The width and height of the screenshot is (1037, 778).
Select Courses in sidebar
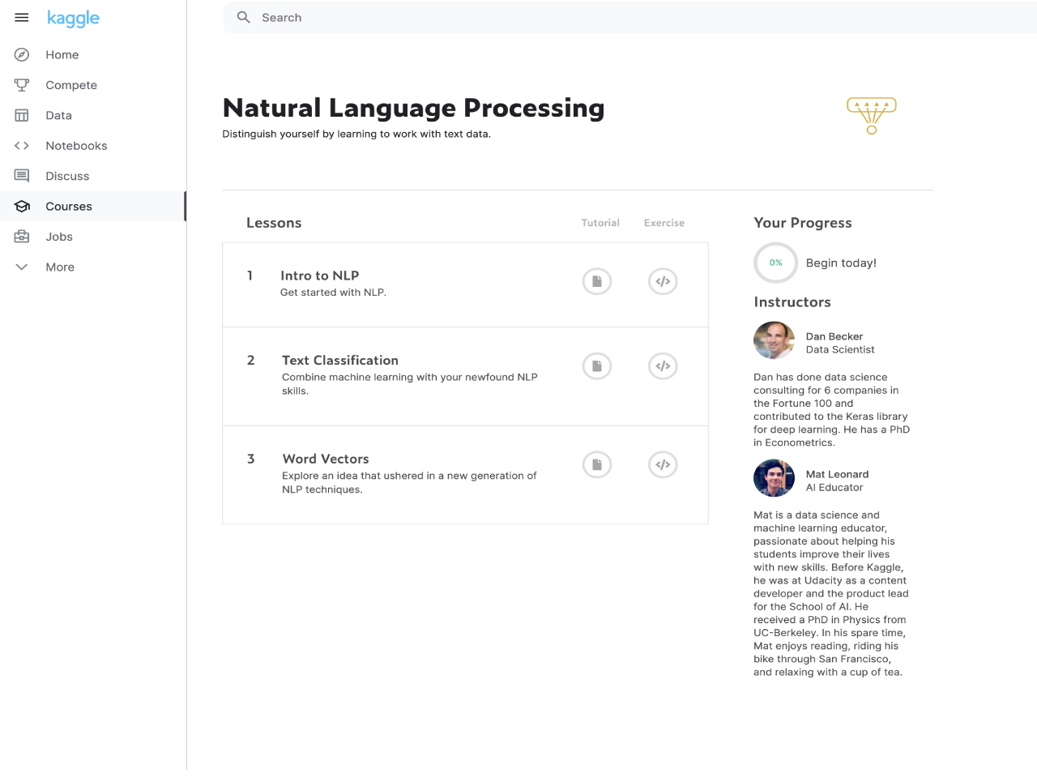(x=93, y=207)
